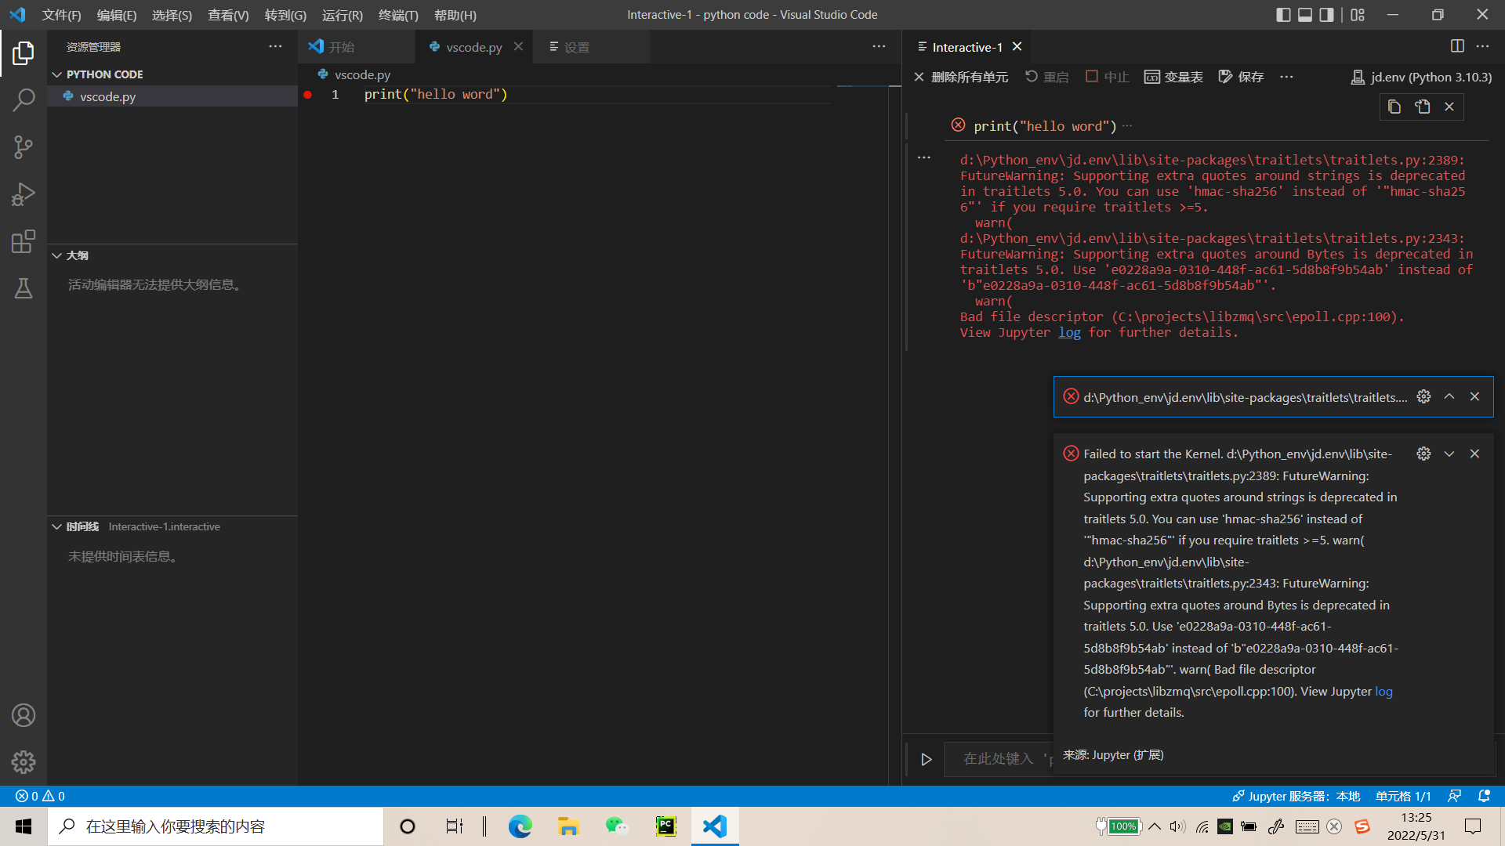Viewport: 1505px width, 846px height.
Task: Open the customize layout icon
Action: (x=1358, y=15)
